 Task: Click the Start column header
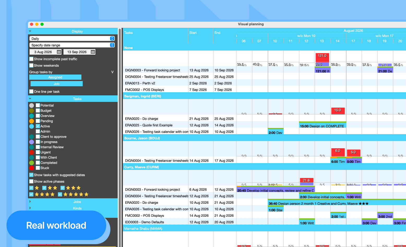193,33
